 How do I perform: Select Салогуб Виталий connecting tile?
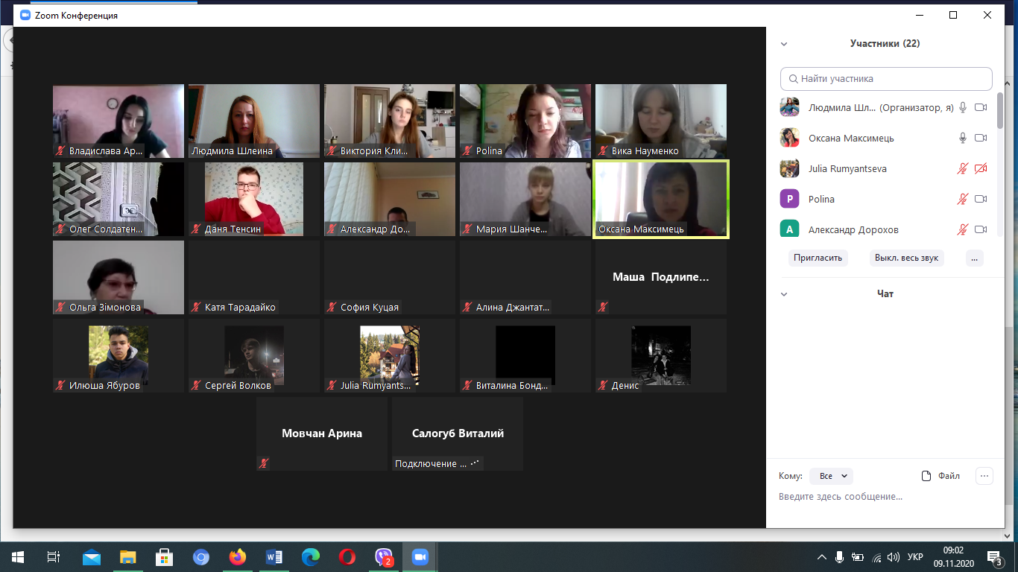pyautogui.click(x=458, y=434)
